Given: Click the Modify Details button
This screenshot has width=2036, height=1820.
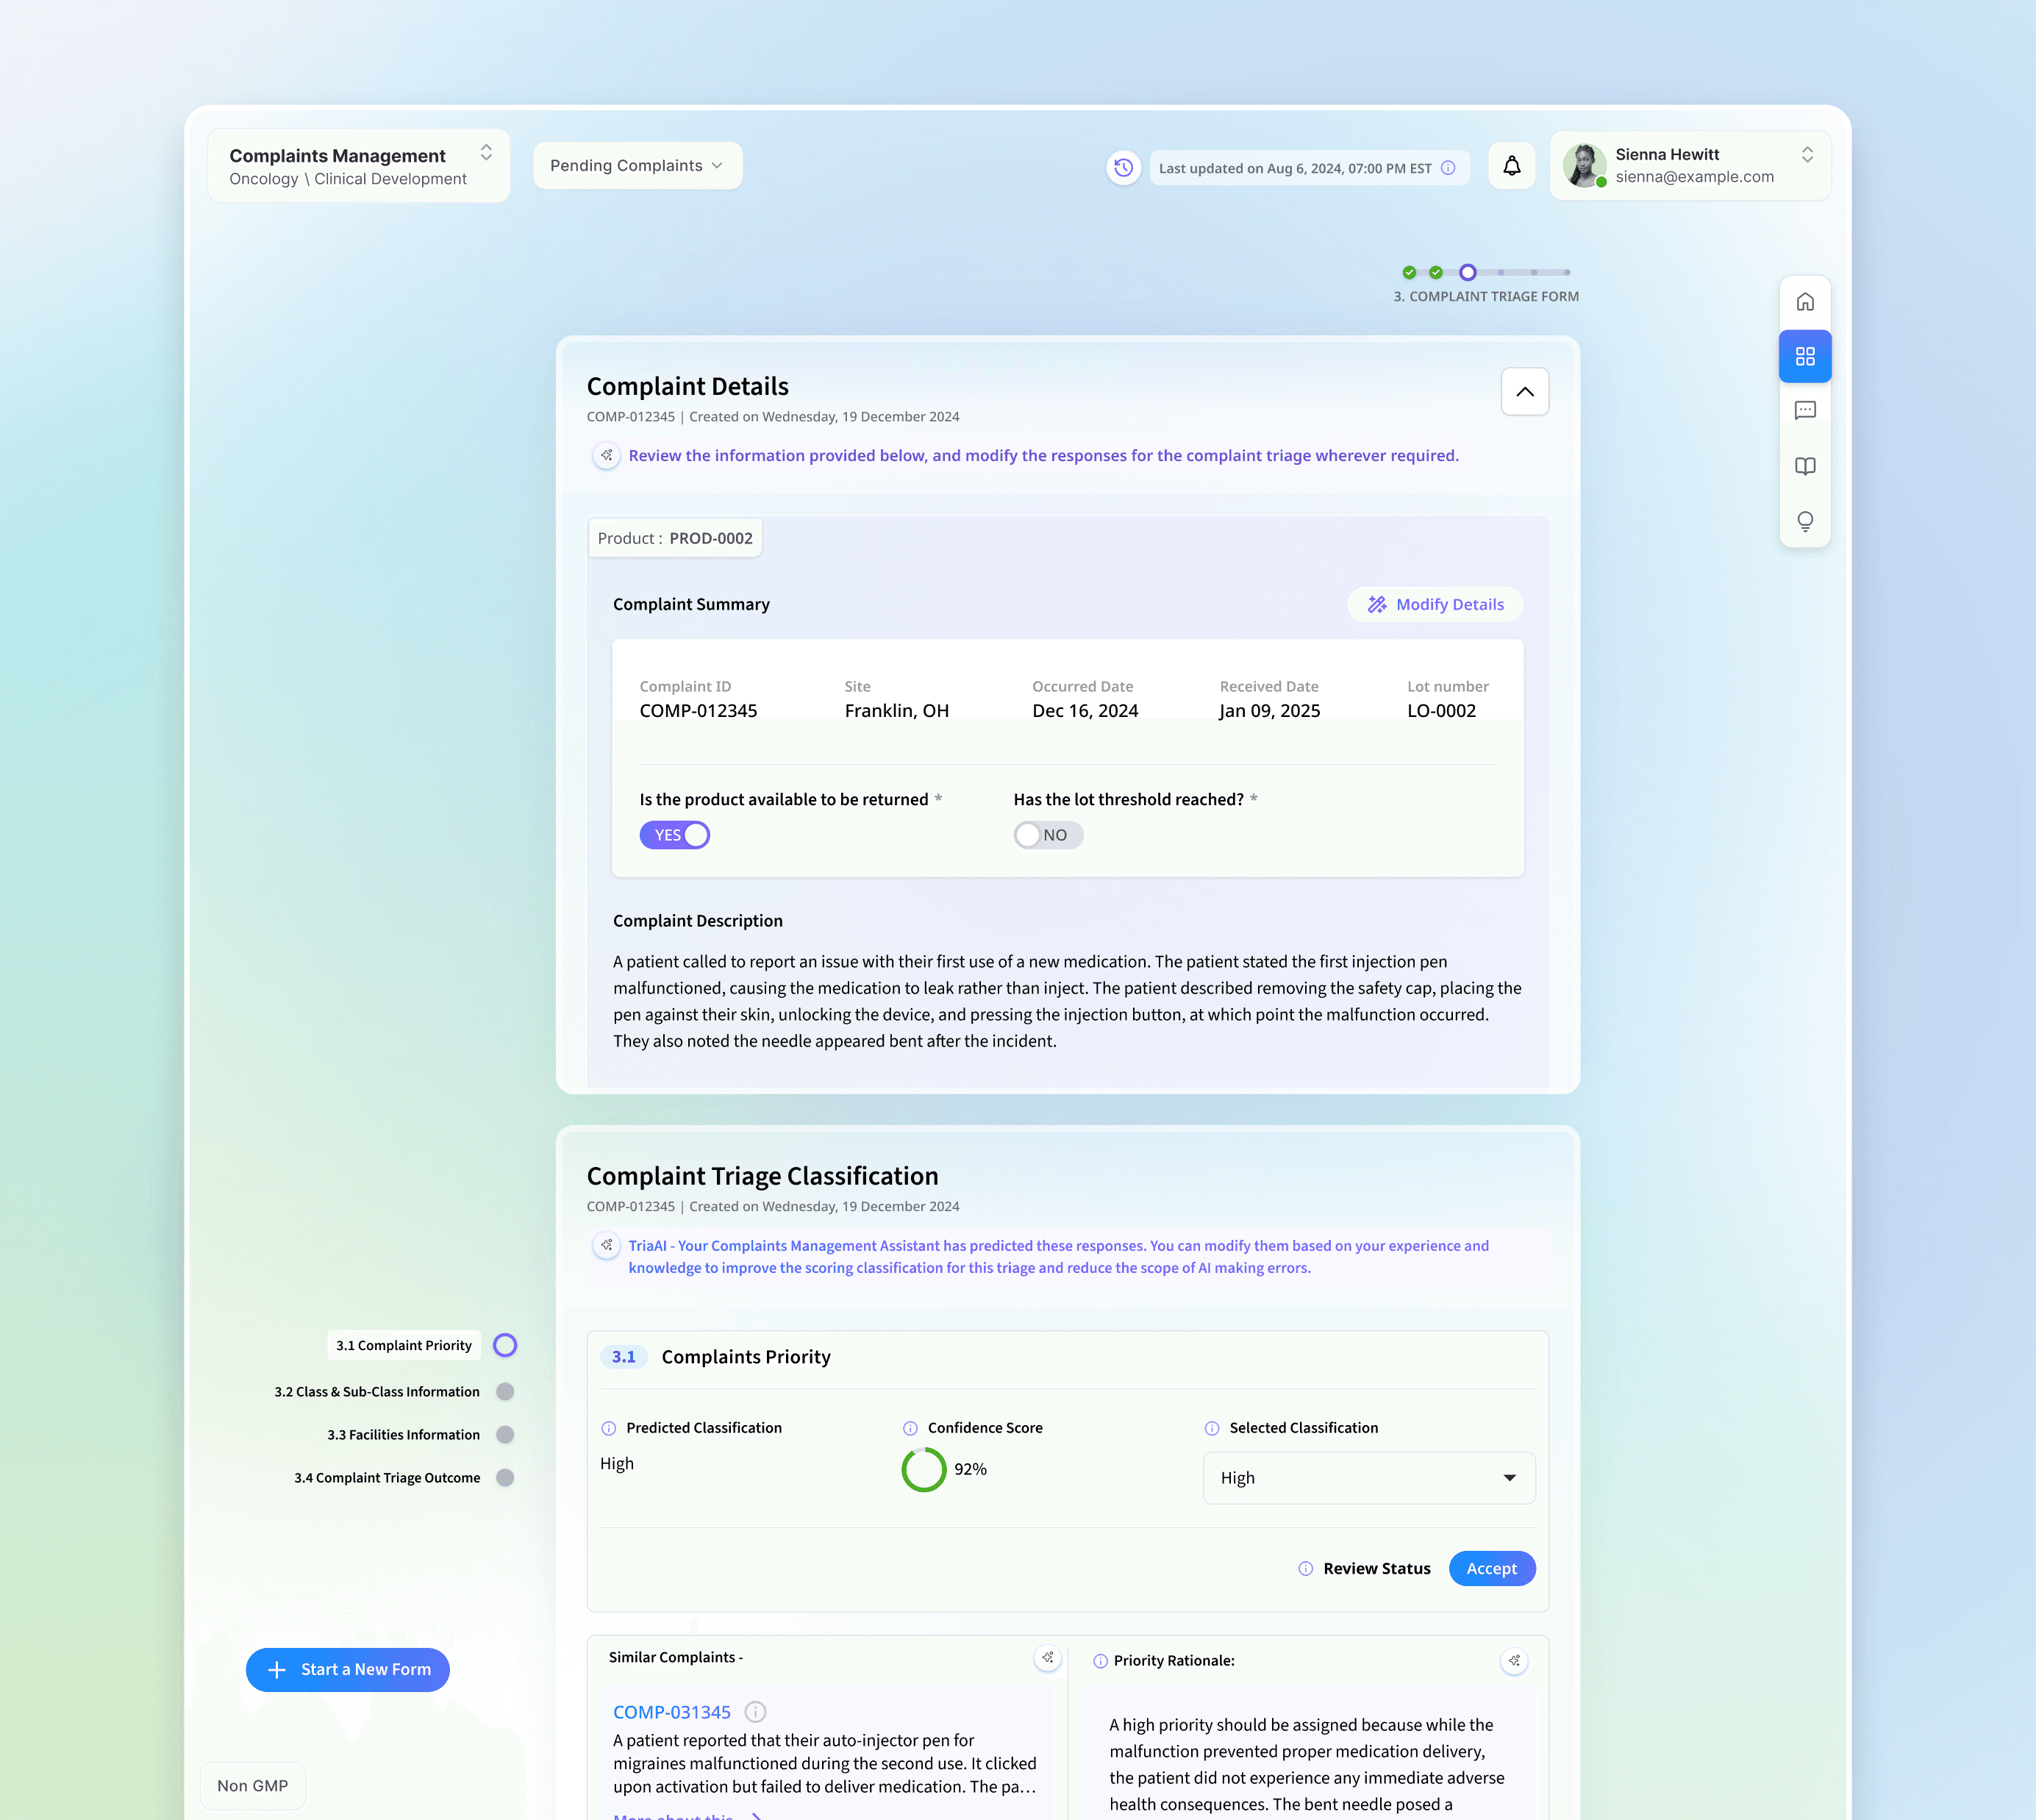Looking at the screenshot, I should [x=1435, y=604].
